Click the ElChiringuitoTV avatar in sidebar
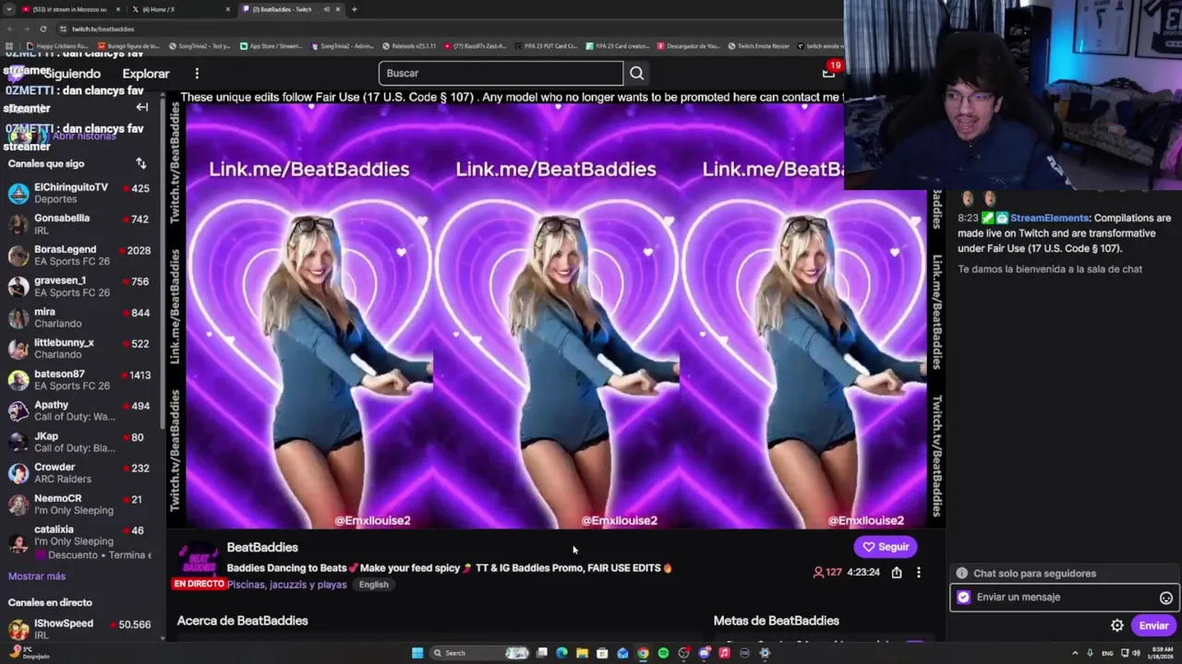The height and width of the screenshot is (664, 1182). point(18,193)
